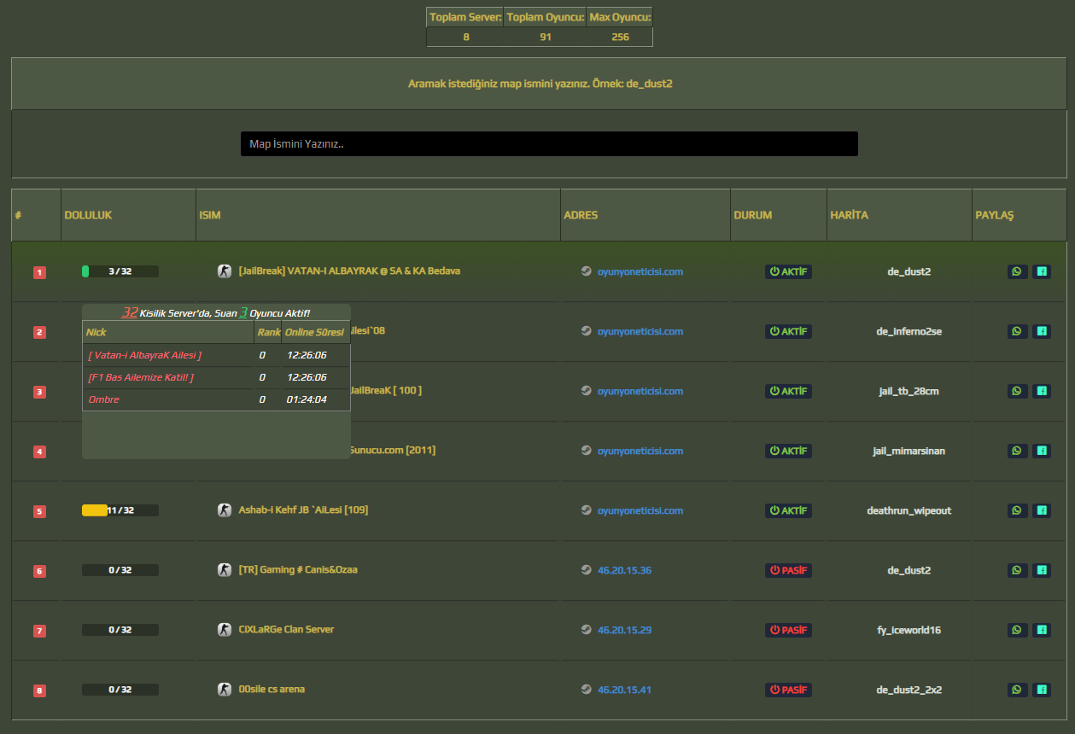Share jail_tb_28cm server on WhatsApp
The image size is (1075, 734).
click(x=1017, y=391)
